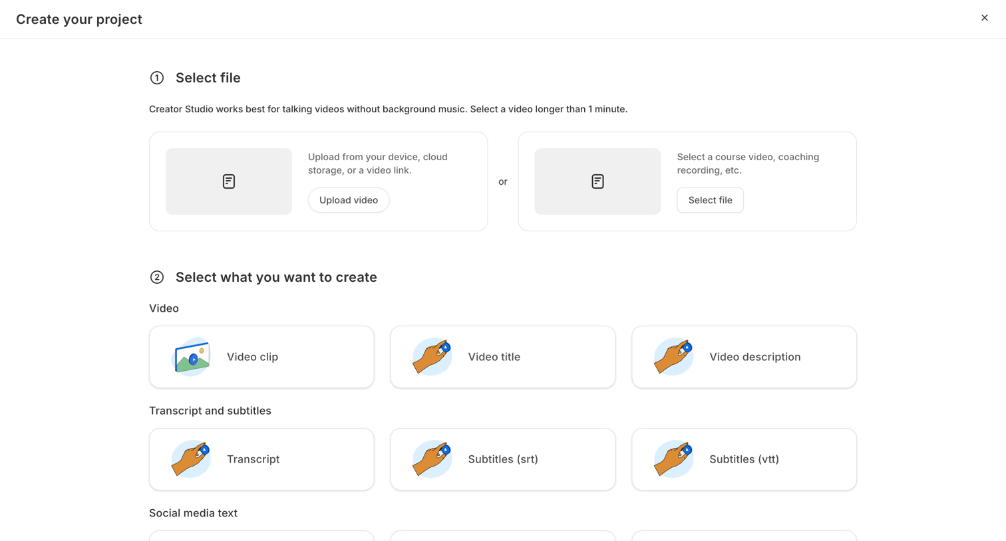Click the hand icon beside Subtitles (vtt)
The image size is (1006, 541).
(x=673, y=459)
